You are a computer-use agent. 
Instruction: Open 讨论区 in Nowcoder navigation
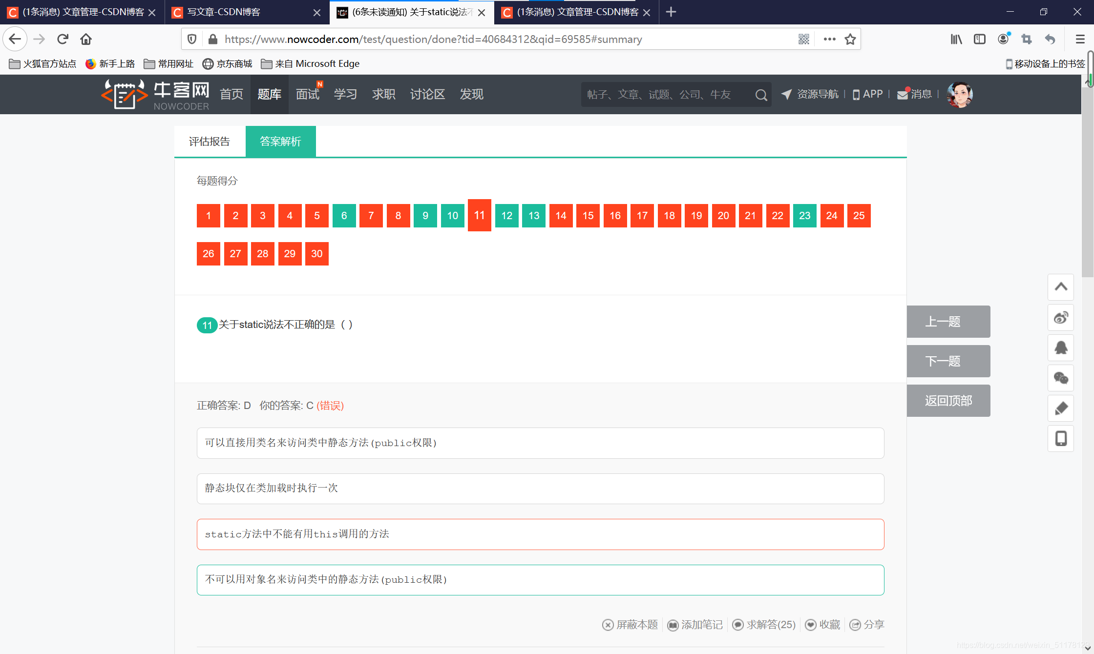tap(428, 95)
